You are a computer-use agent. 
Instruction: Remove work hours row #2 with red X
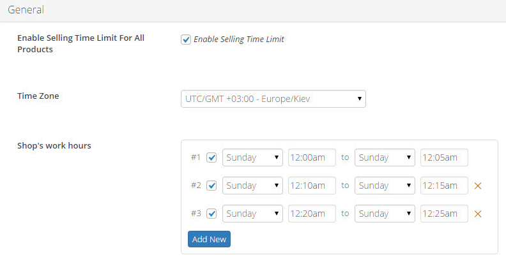click(x=478, y=186)
